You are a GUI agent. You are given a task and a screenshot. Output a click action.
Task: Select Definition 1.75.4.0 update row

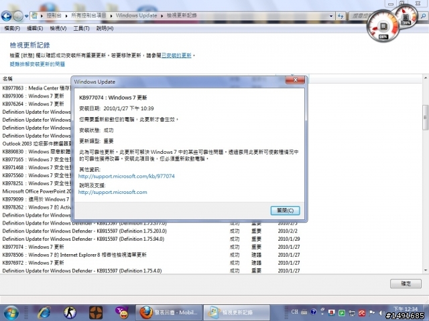pyautogui.click(x=151, y=271)
